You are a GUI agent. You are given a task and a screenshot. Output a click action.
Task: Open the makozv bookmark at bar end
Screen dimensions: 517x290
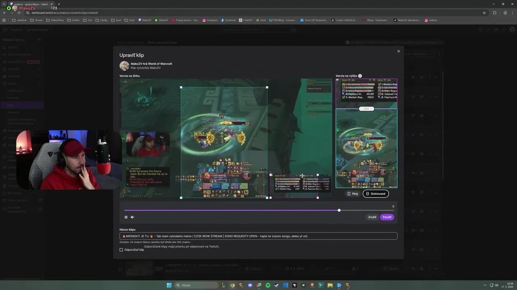431,20
